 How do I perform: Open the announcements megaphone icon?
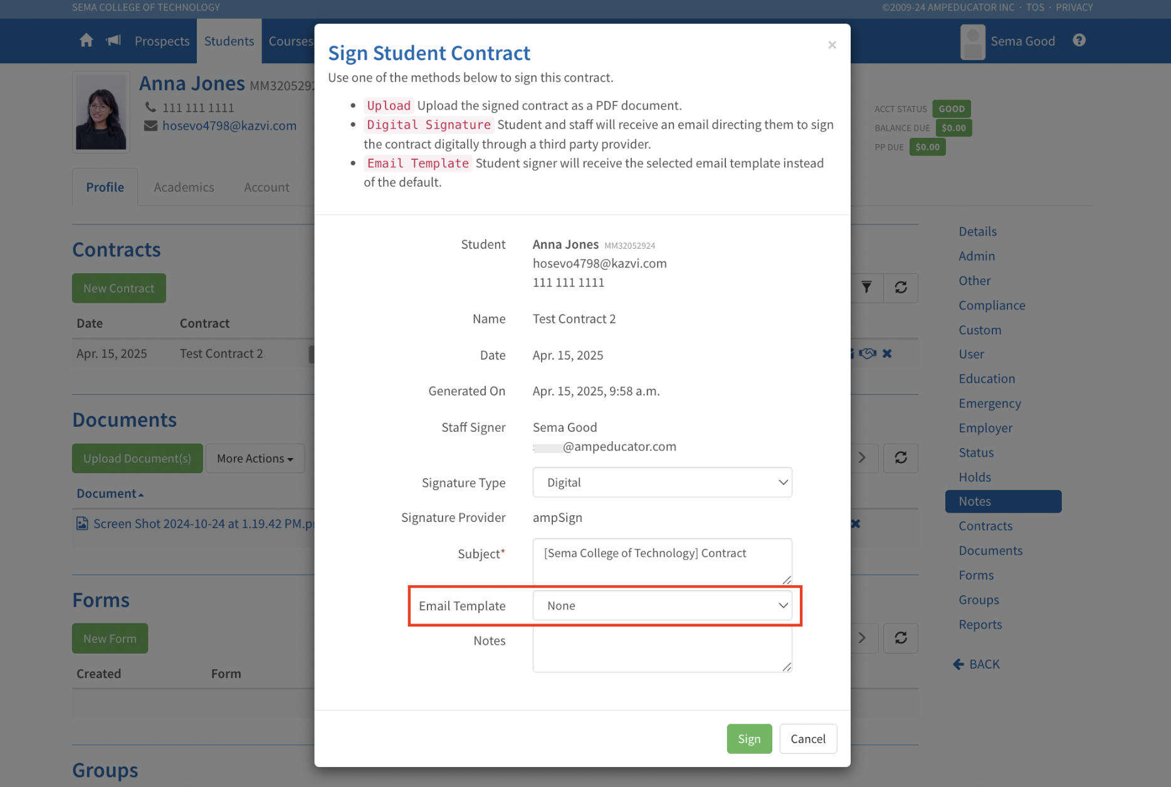[x=113, y=41]
